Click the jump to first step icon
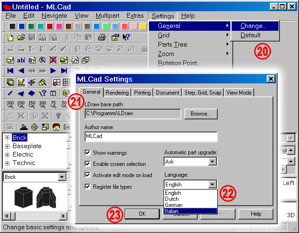 [x=10, y=71]
